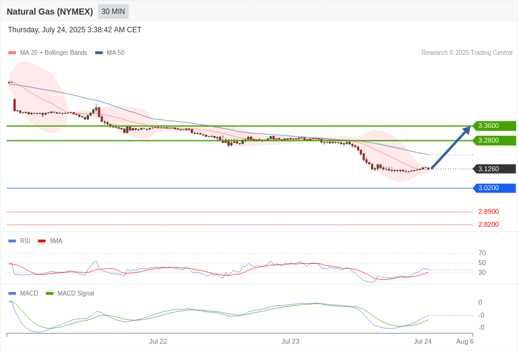518x351 pixels.
Task: Click the MACD Signal legend label
Action: (76, 293)
